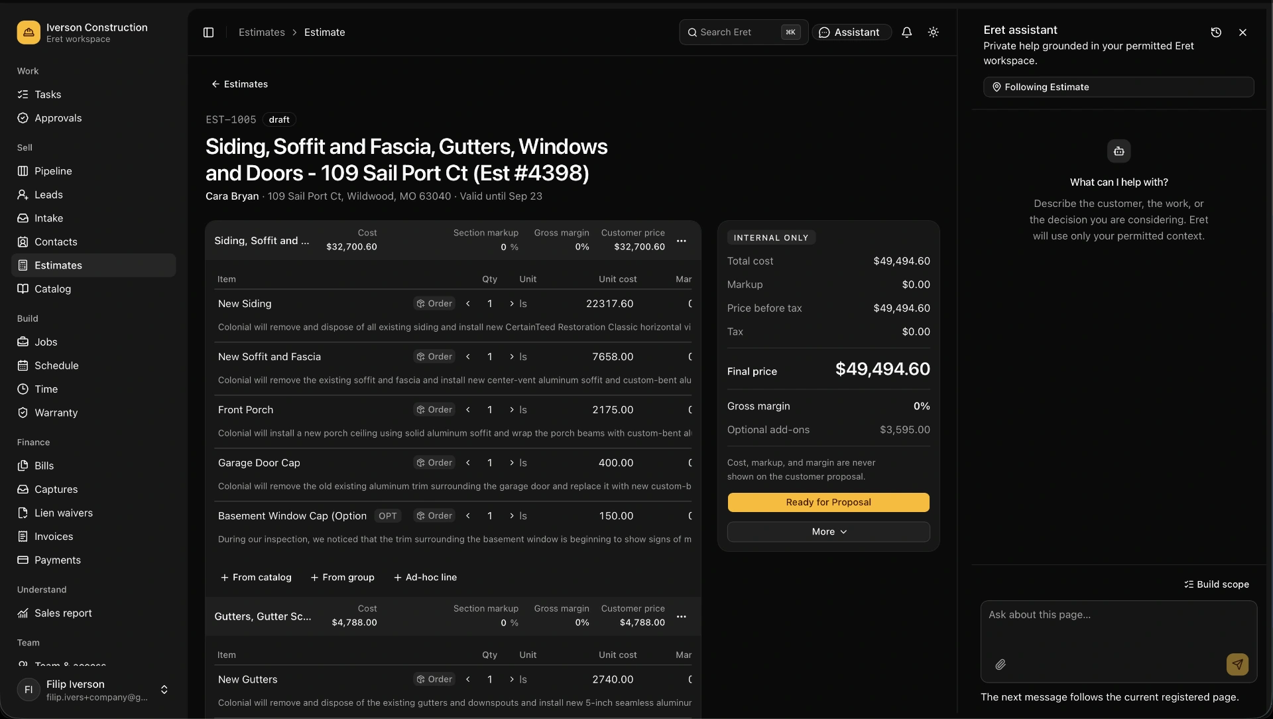Screen dimensions: 1273x719
Task: Click the back to Estimates link
Action: [x=239, y=84]
